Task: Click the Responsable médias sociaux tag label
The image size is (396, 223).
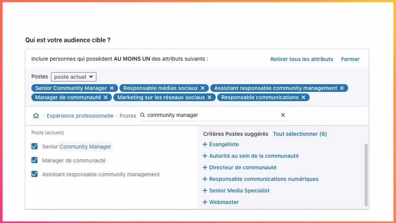Action: coord(161,88)
